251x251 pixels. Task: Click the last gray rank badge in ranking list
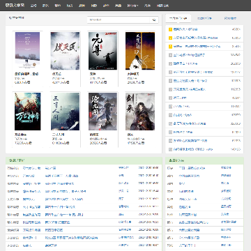(170, 149)
